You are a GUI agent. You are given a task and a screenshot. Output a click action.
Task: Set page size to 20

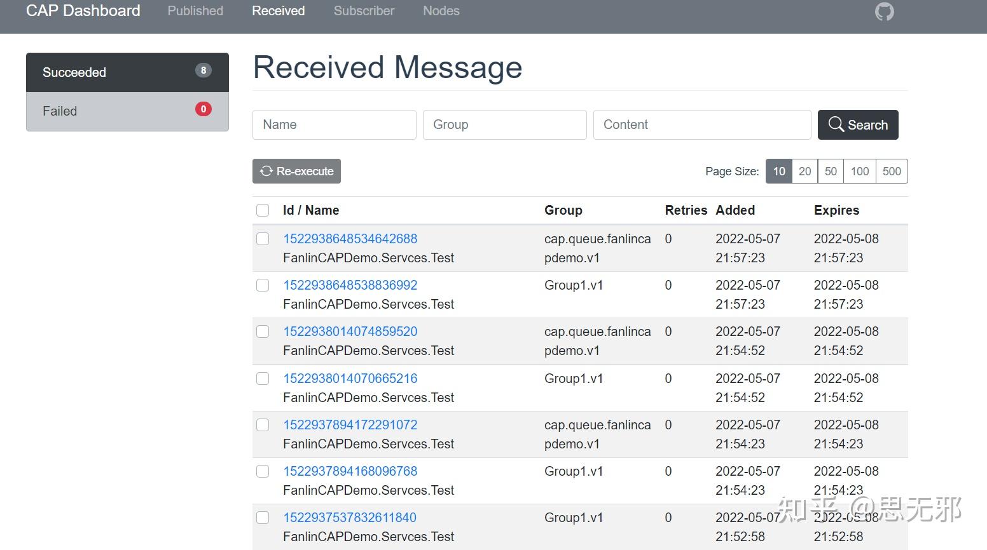point(804,171)
